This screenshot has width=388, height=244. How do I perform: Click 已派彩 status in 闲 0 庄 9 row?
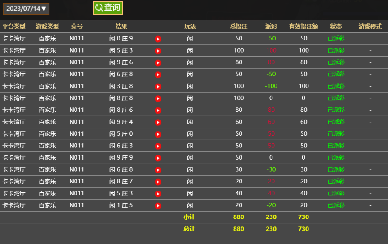[336, 39]
